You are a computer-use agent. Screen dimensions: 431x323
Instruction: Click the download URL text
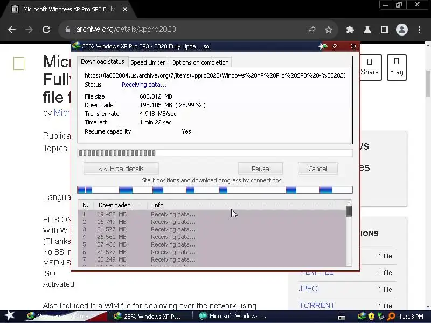coord(214,75)
